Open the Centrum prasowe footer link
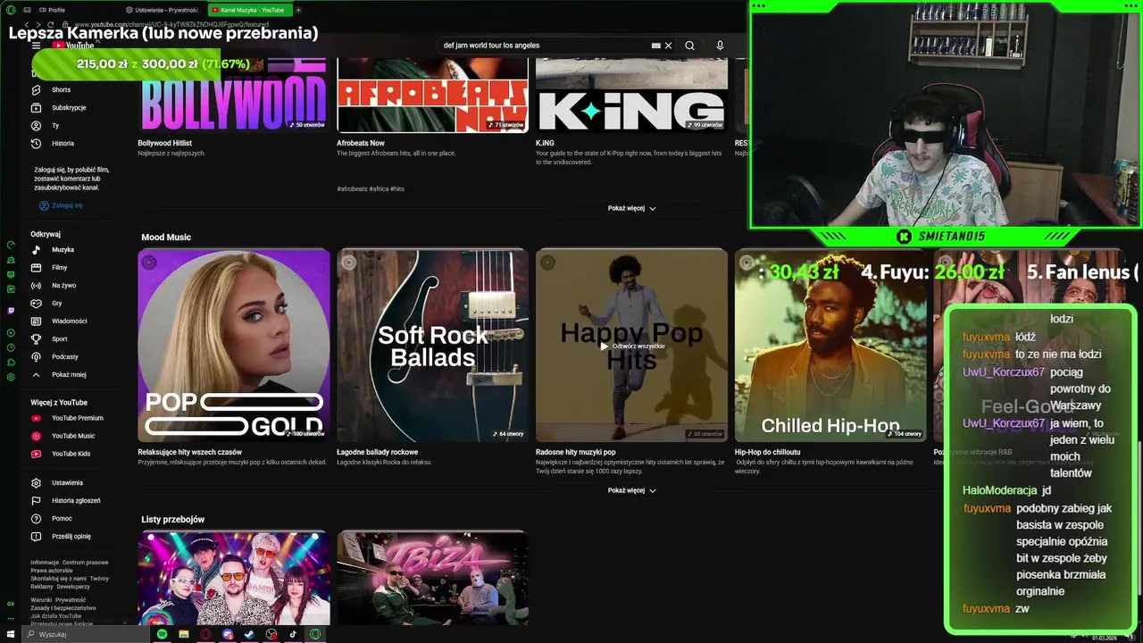Viewport: 1143px width, 643px height. (85, 563)
